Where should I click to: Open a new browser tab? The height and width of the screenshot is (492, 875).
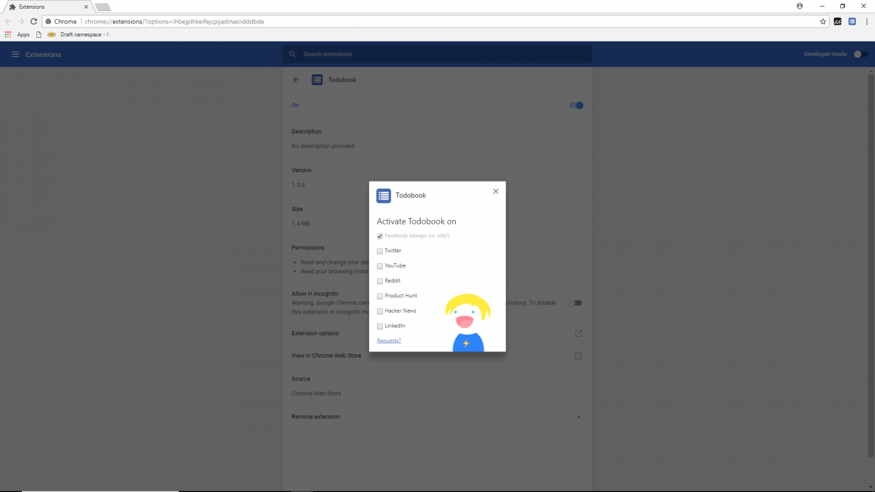click(103, 7)
